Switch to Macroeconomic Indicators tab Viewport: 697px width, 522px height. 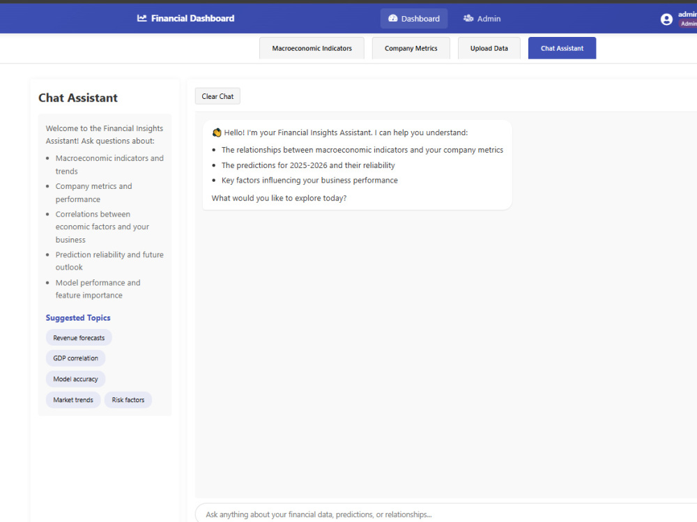tap(312, 48)
